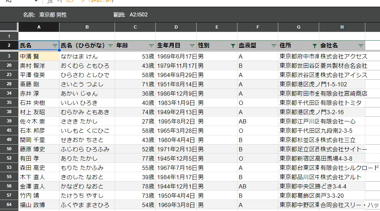Open filter dropdown for 年齢 column
380x211 pixels.
[151, 45]
